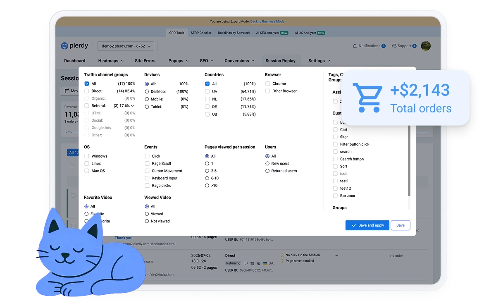The image size is (496, 301).
Task: Check the Cart custom tag
Action: [336, 129]
